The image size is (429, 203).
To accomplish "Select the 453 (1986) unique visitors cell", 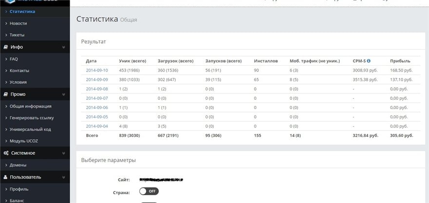I will tap(129, 70).
